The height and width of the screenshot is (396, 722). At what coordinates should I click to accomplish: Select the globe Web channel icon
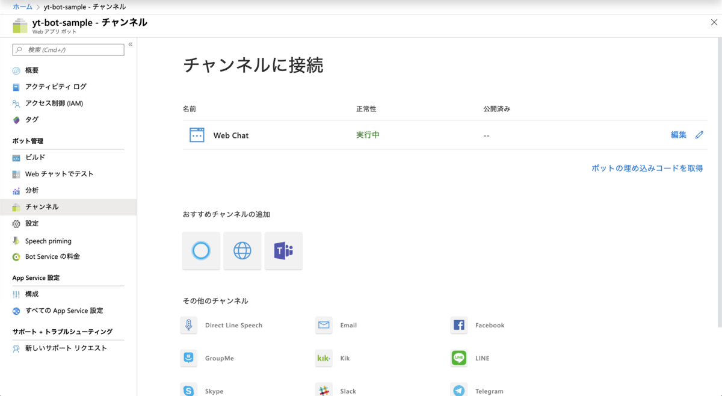[242, 250]
